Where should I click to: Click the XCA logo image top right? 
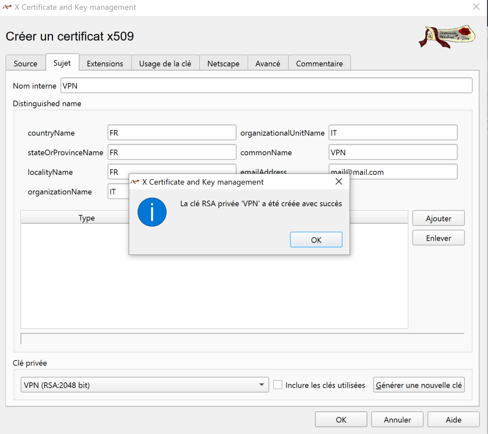(447, 37)
